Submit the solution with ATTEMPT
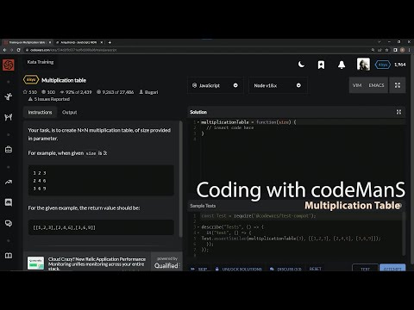The image size is (414, 310). [392, 268]
